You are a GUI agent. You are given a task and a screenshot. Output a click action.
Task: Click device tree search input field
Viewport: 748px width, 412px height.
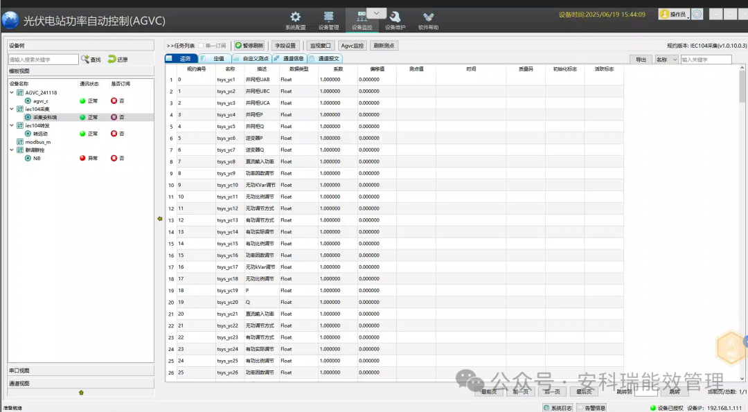[43, 60]
